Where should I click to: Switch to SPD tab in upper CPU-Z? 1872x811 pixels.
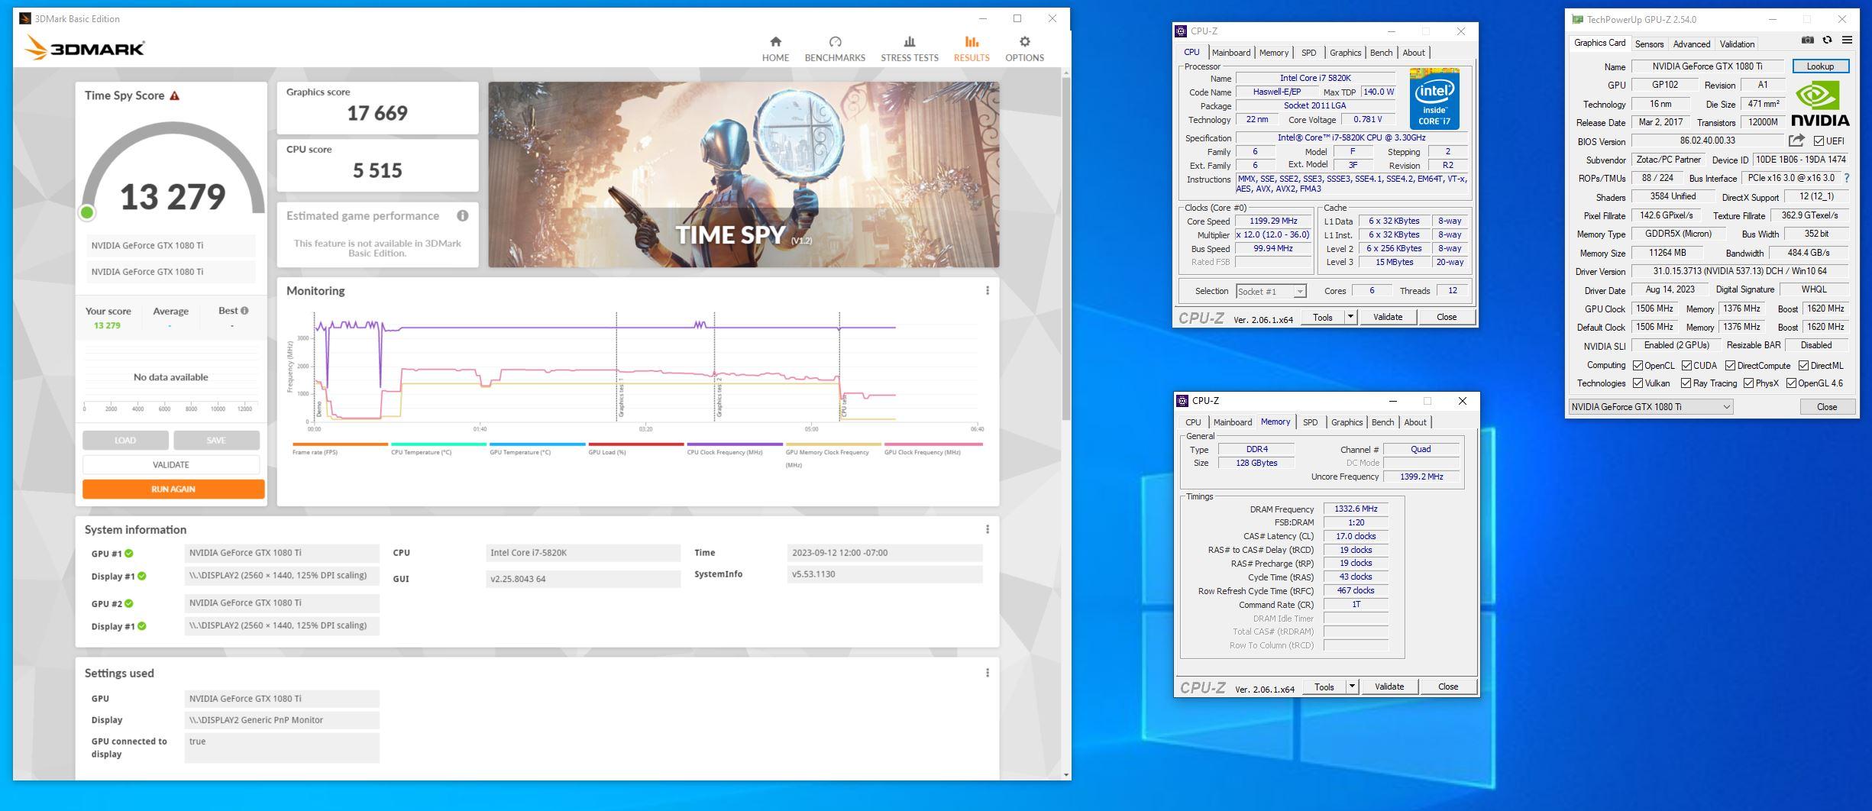tap(1308, 53)
